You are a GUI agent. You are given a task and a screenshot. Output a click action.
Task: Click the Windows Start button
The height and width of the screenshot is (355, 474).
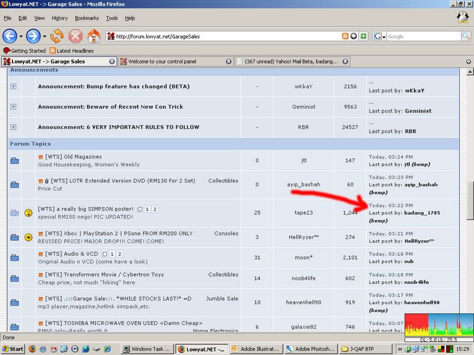tap(13, 348)
